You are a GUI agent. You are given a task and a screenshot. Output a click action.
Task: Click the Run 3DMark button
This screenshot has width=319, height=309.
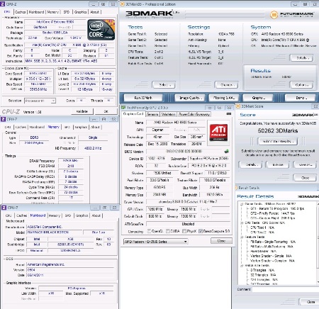[143, 98]
